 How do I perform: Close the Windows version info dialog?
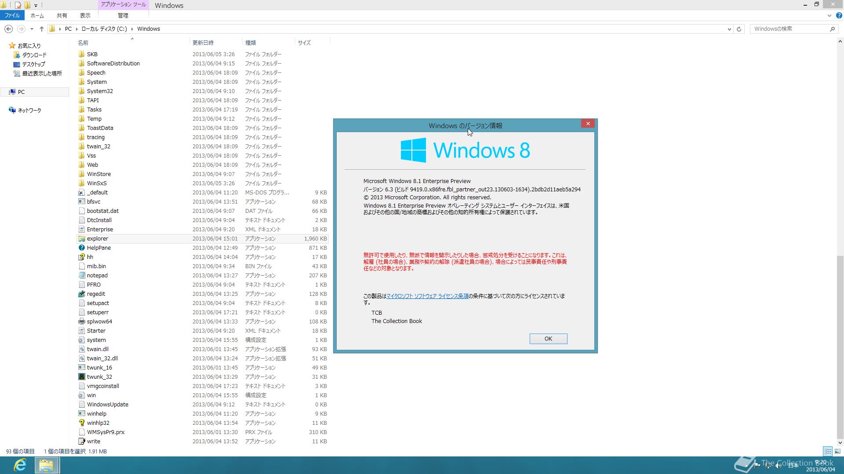[588, 123]
